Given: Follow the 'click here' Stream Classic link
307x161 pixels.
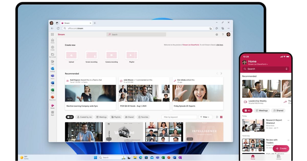Looking at the screenshot, I should point(220,45).
